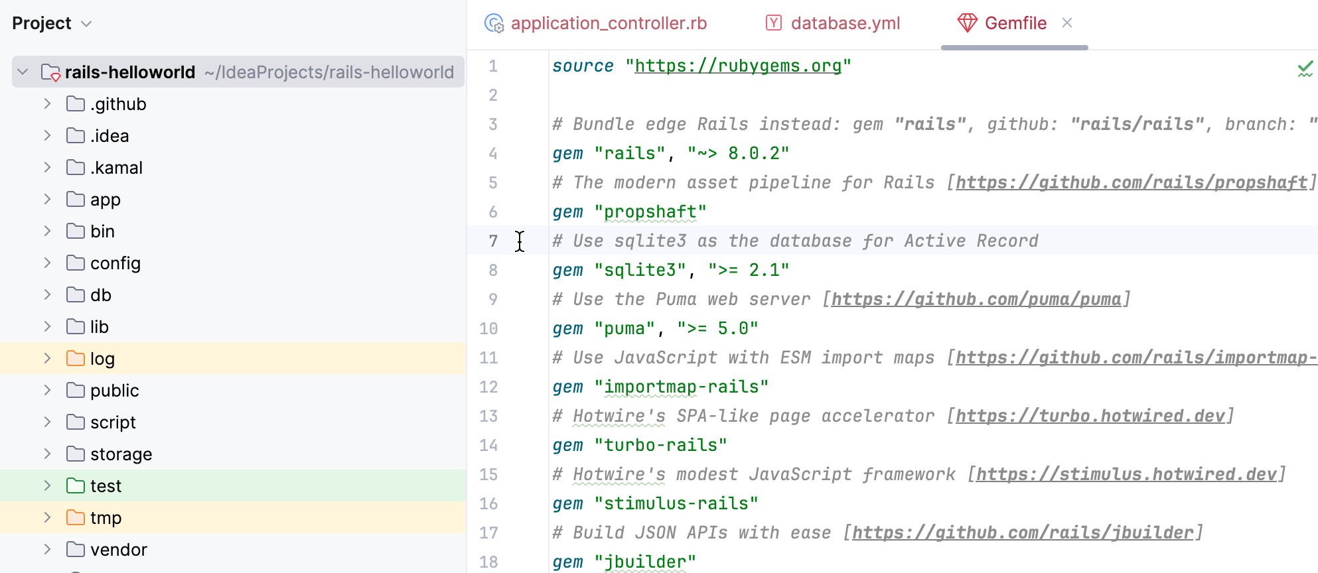Viewport: 1318px width, 573px height.
Task: Expand the db folder chevron
Action: pyautogui.click(x=47, y=295)
